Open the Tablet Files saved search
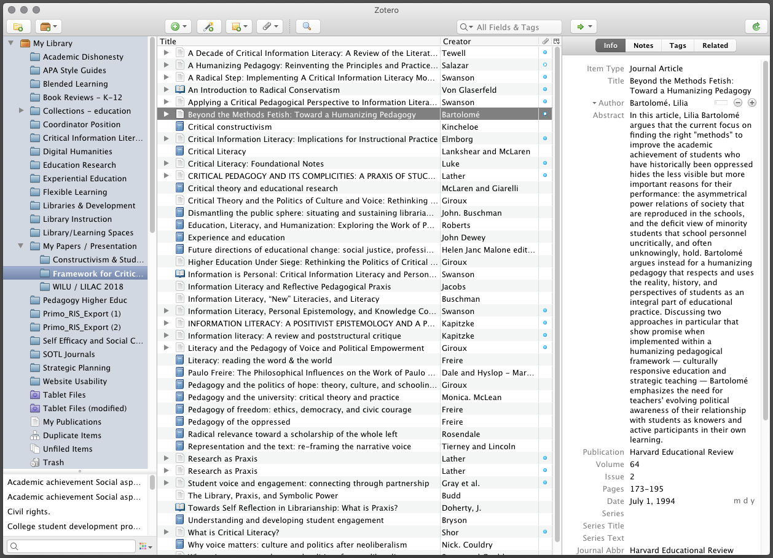The width and height of the screenshot is (773, 558). click(64, 395)
